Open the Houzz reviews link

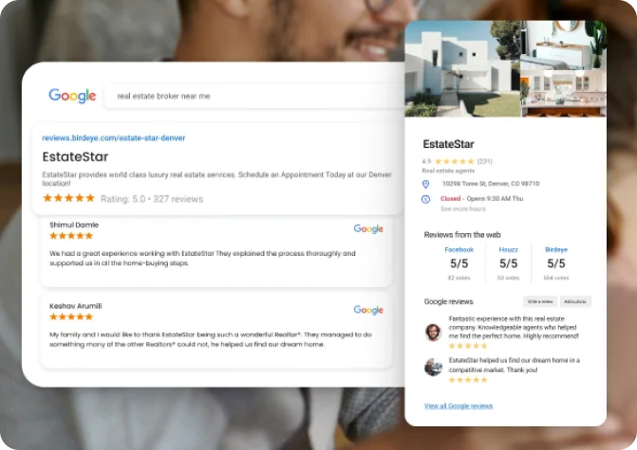[508, 250]
